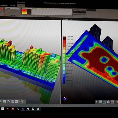The image size is (118, 118).
Task: Click the magnifier zoom icon in right view toolbar
Action: [x=109, y=102]
